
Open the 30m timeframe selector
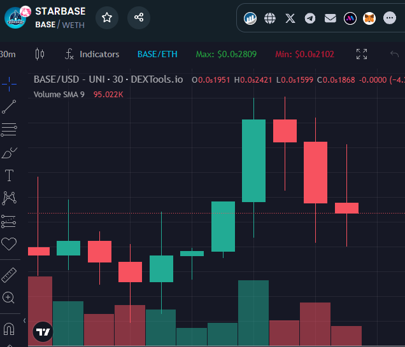point(8,54)
